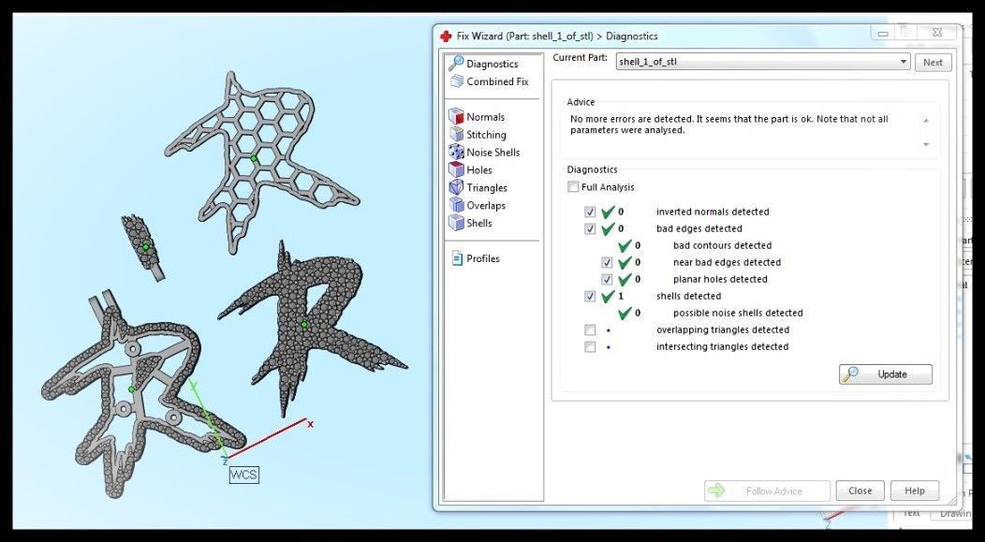Image resolution: width=985 pixels, height=542 pixels.
Task: Click the WCS coordinate label
Action: [243, 475]
